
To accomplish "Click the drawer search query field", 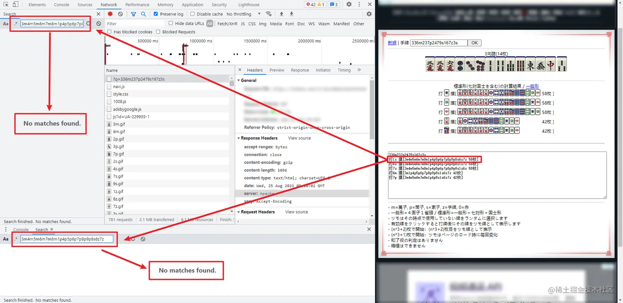I will click(x=67, y=239).
